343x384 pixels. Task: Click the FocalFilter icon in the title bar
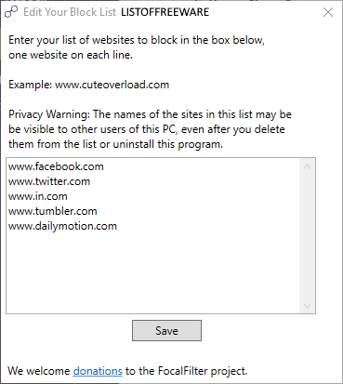(11, 12)
